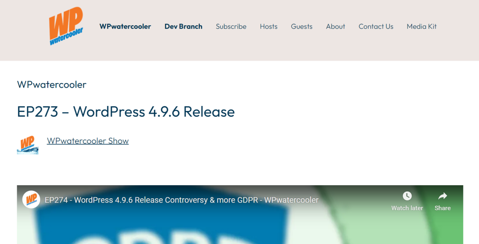
Task: Click the WPwatercooler Show thumbnail image
Action: click(28, 145)
